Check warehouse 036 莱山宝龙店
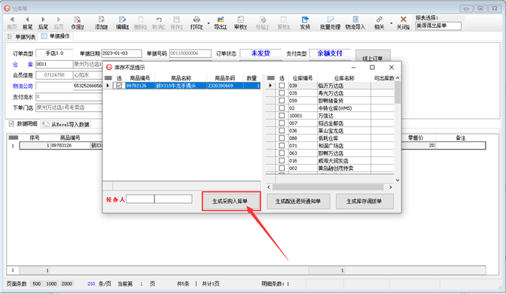506x294 pixels. click(x=282, y=131)
